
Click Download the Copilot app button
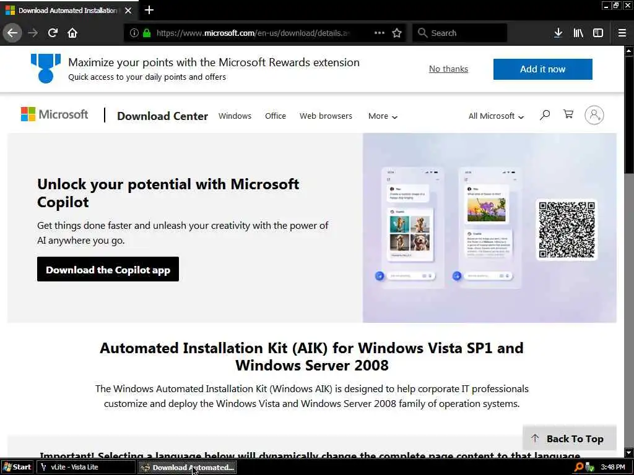108,270
